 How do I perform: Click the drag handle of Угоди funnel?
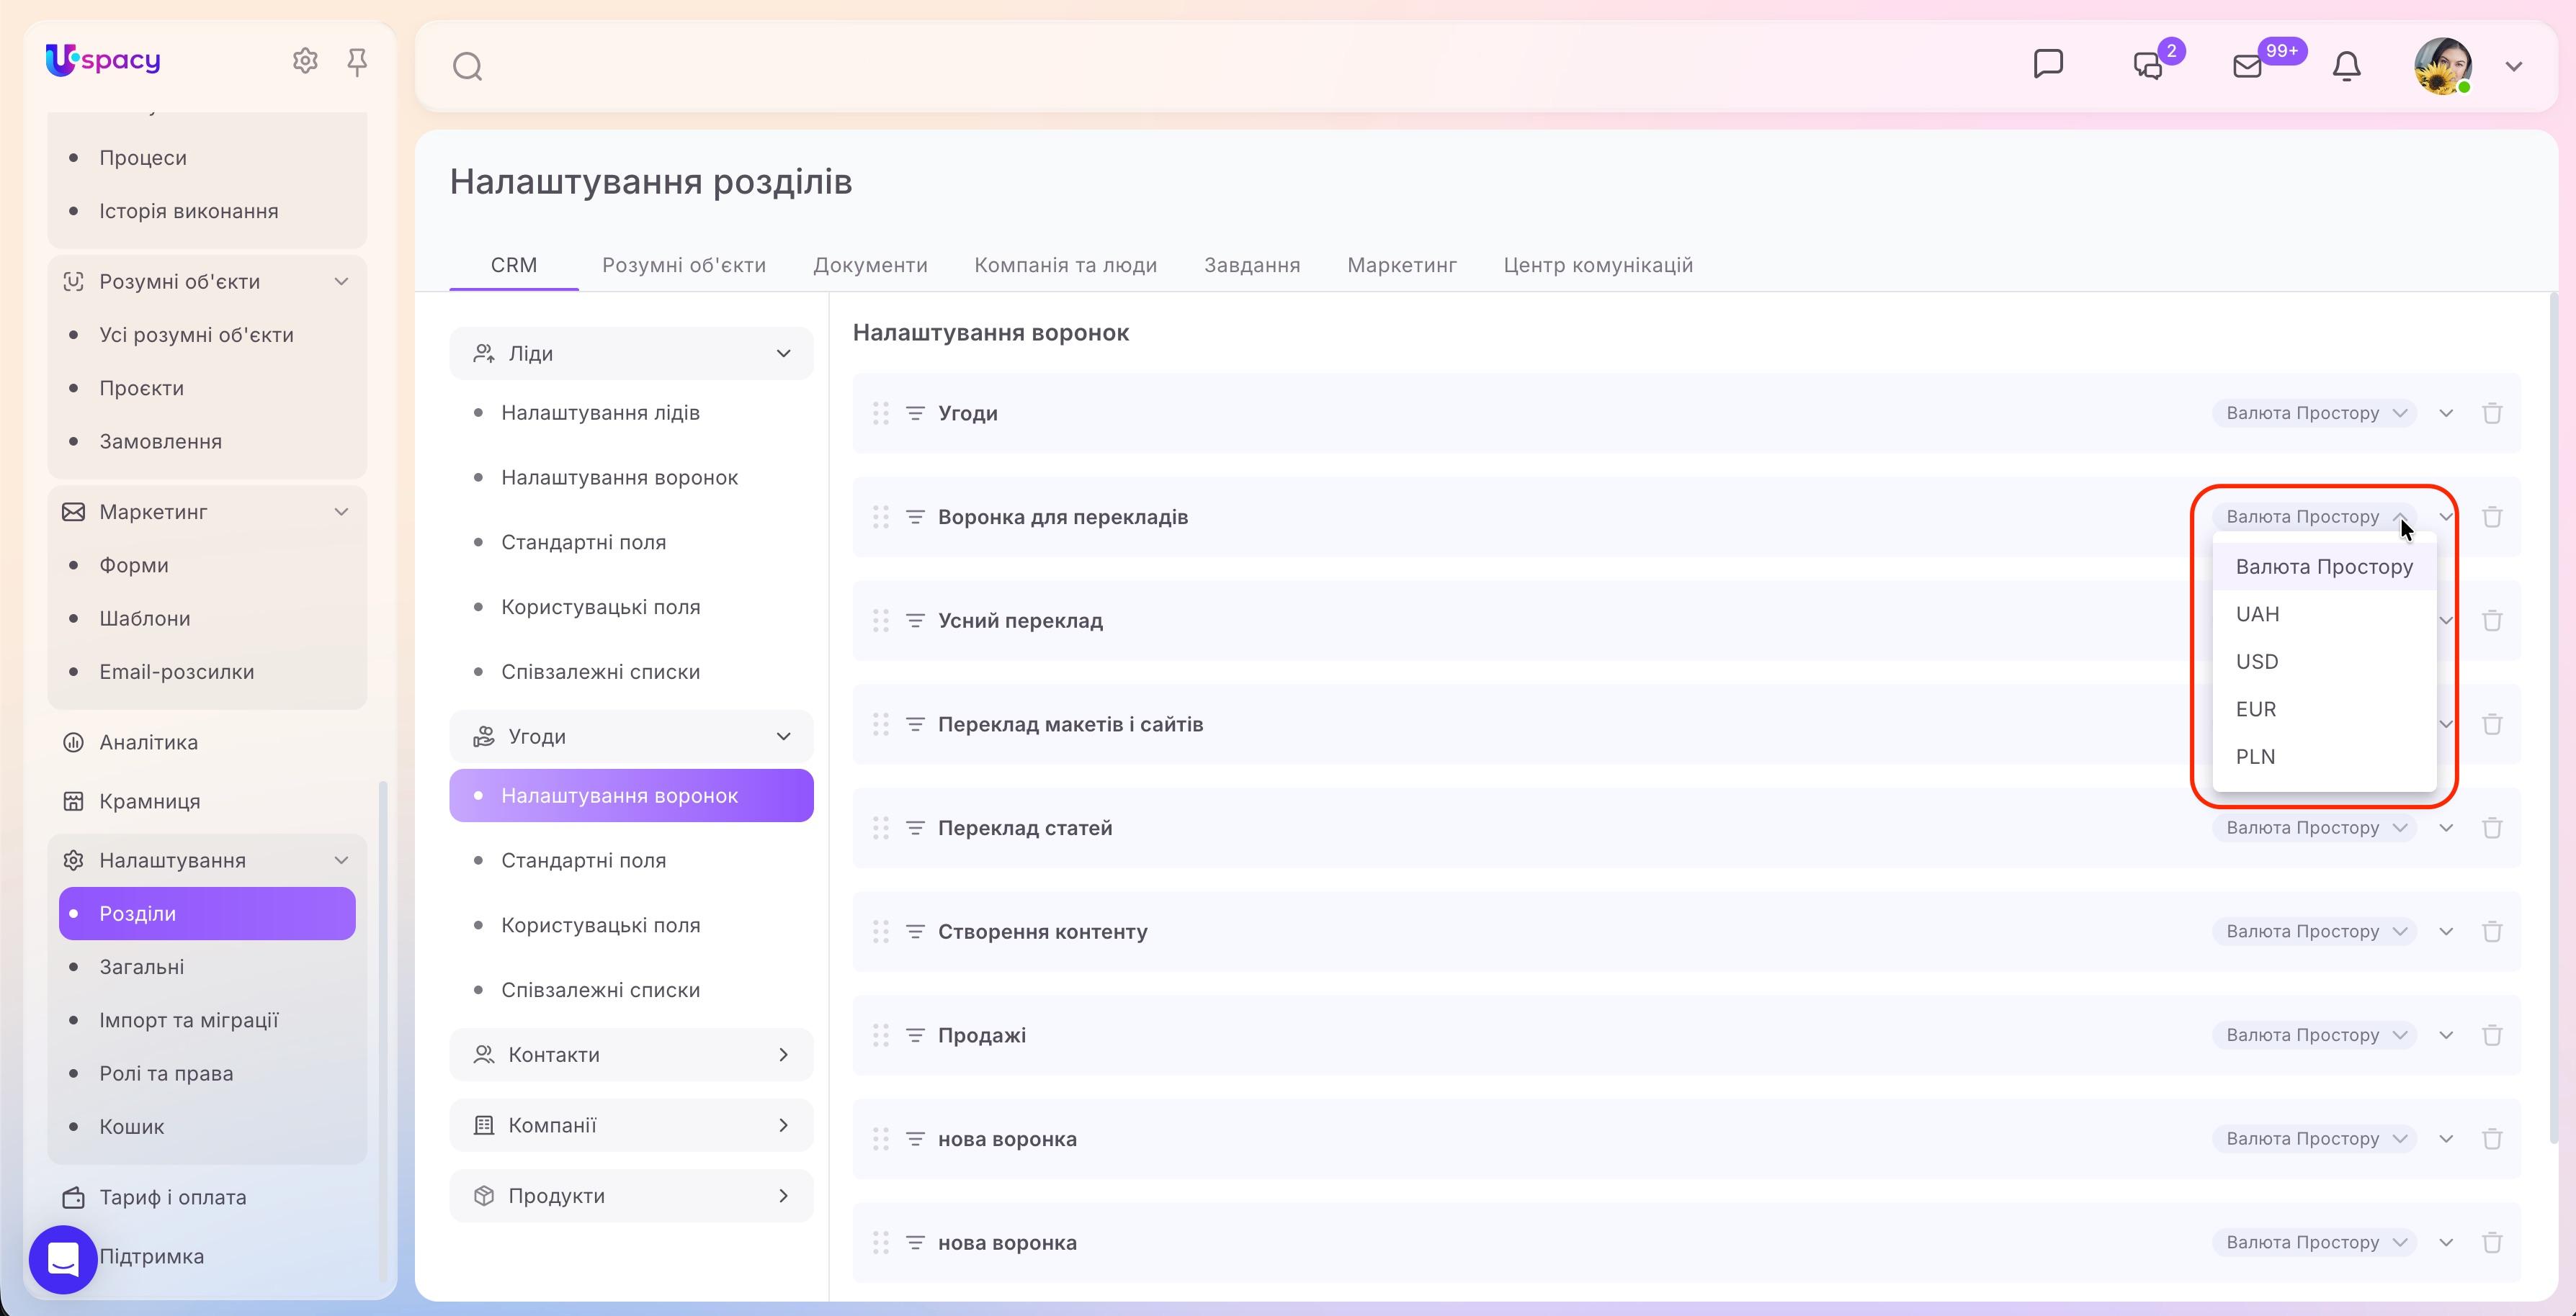[880, 413]
